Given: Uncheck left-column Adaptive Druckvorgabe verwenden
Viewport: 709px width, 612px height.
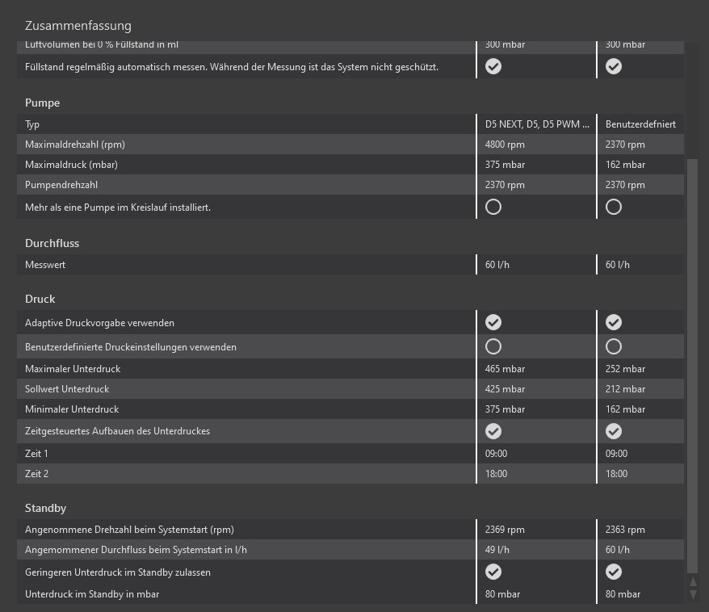Looking at the screenshot, I should coord(493,322).
